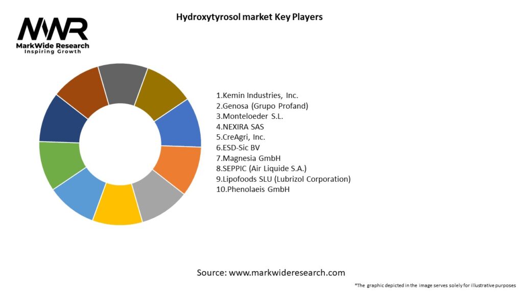Click '7.Magnesia GmbH' list entry
This screenshot has width=523, height=294.
point(248,158)
